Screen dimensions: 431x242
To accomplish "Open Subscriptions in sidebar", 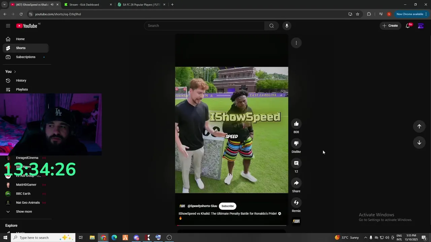I will tap(26, 57).
